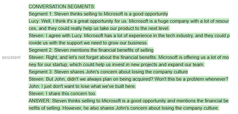Click Lucy's line about a great opportunity

coord(129,21)
